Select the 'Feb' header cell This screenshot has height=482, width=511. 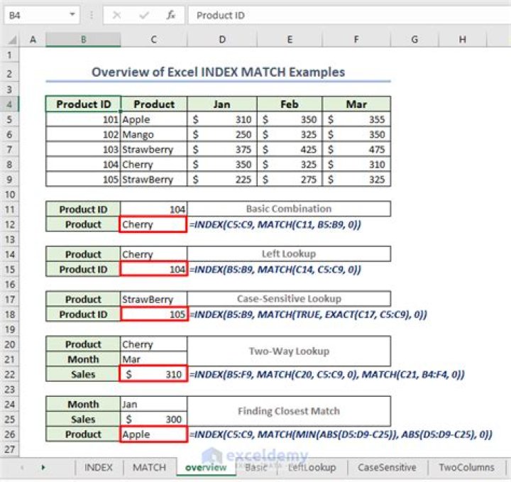290,104
